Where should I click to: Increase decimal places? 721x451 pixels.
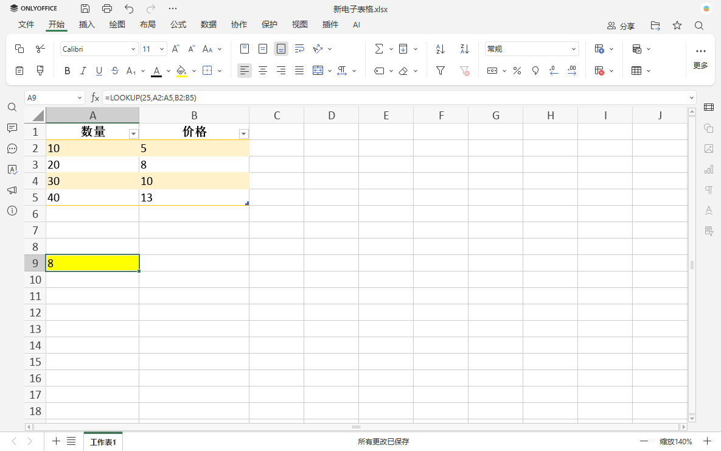571,71
